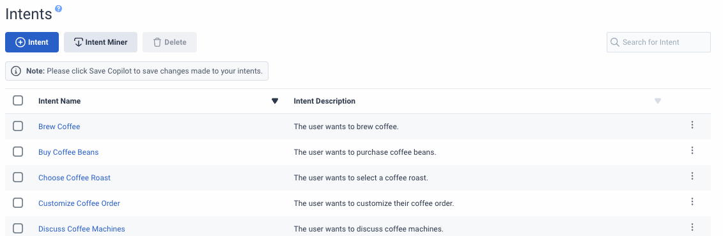Open the kebab menu for Brew Coffee

[x=692, y=125]
